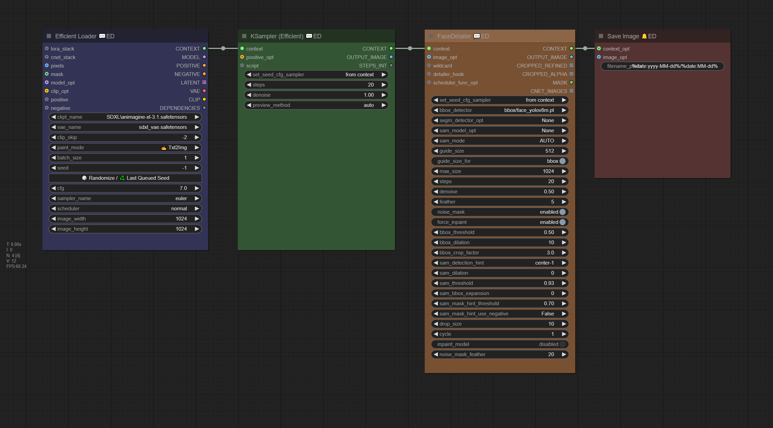The image size is (773, 428).
Task: Open the sampler_name euler dropdown
Action: tap(125, 198)
